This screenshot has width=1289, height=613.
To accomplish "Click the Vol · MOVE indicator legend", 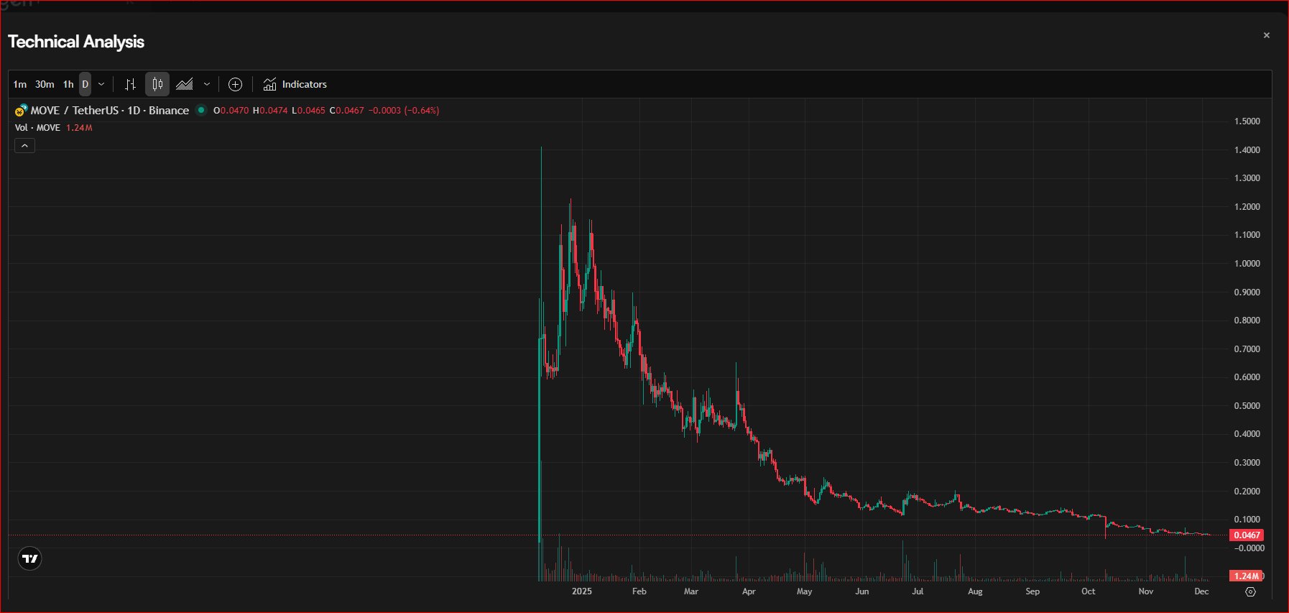I will coord(37,128).
